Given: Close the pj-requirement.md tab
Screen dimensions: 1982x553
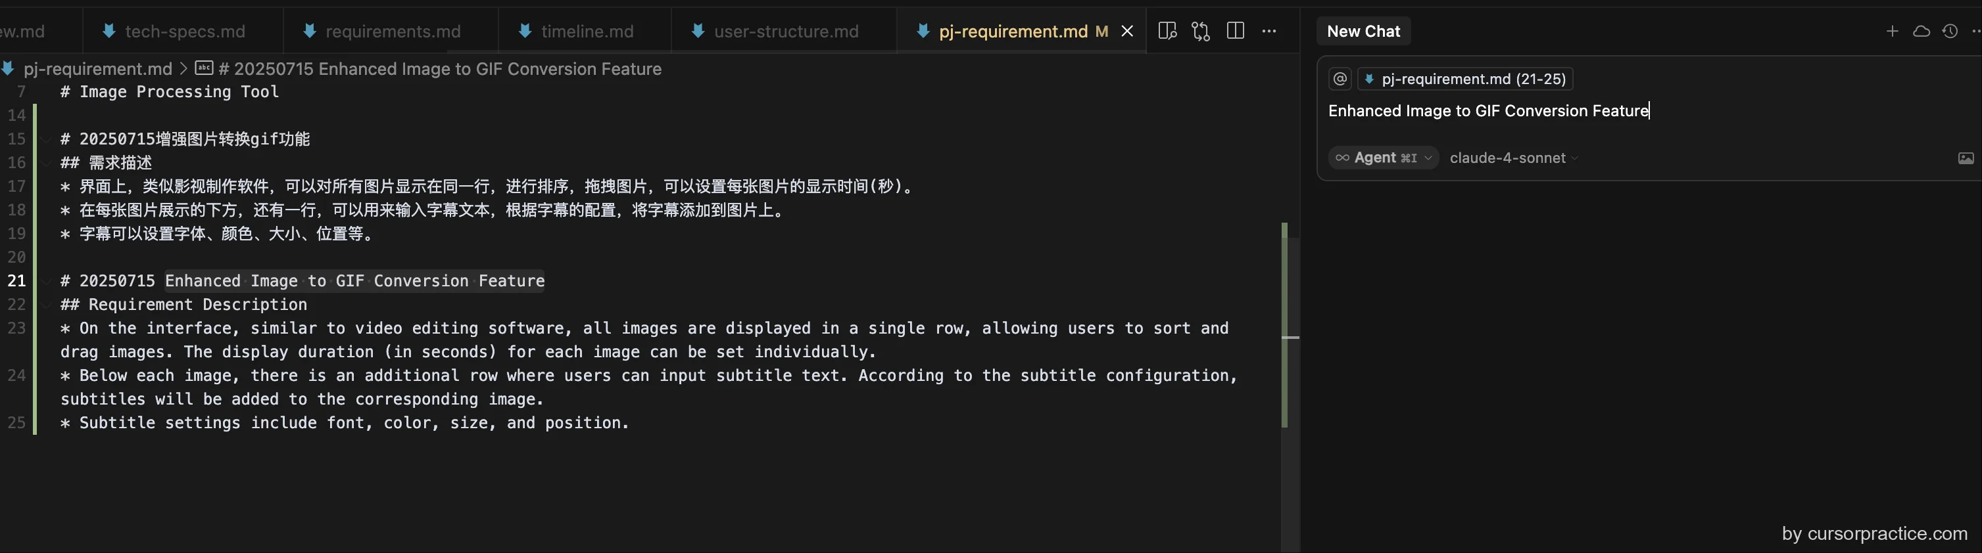Looking at the screenshot, I should 1127,31.
